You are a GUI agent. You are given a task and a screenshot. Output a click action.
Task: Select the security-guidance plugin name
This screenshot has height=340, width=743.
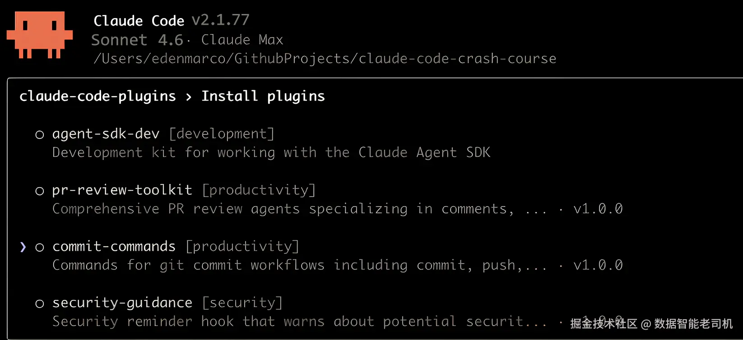122,303
